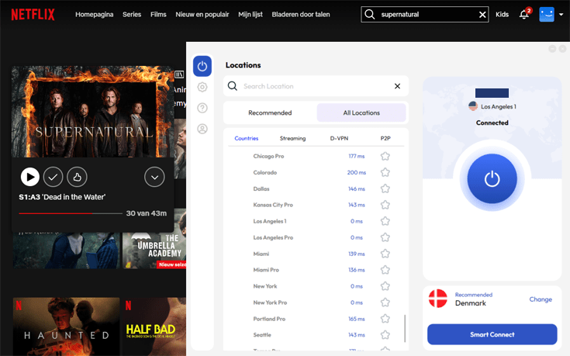Viewport: 570px width, 356px height.
Task: Click the Smart Connect button
Action: (492, 334)
